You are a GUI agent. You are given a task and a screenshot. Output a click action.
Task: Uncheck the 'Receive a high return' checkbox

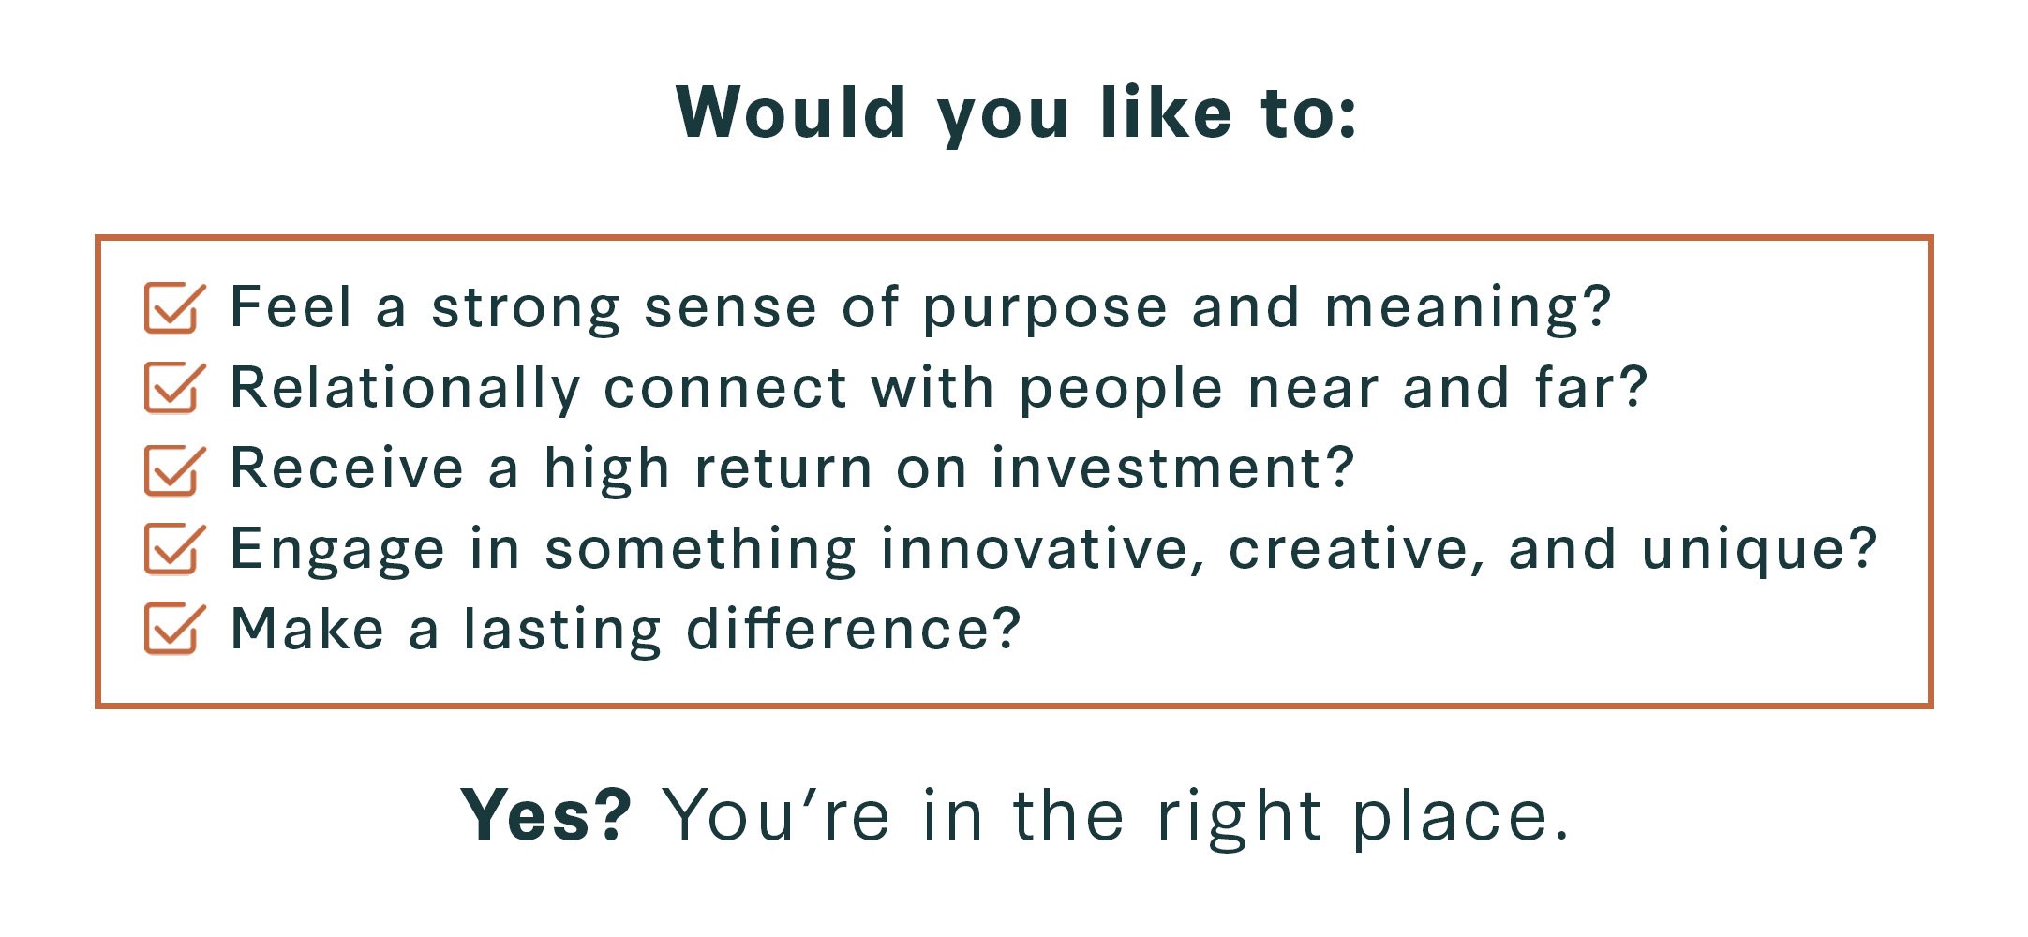174,469
